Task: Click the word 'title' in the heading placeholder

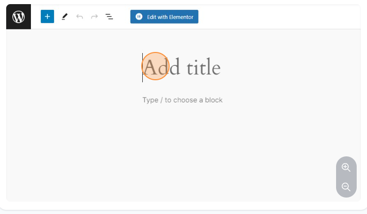Action: [x=204, y=67]
